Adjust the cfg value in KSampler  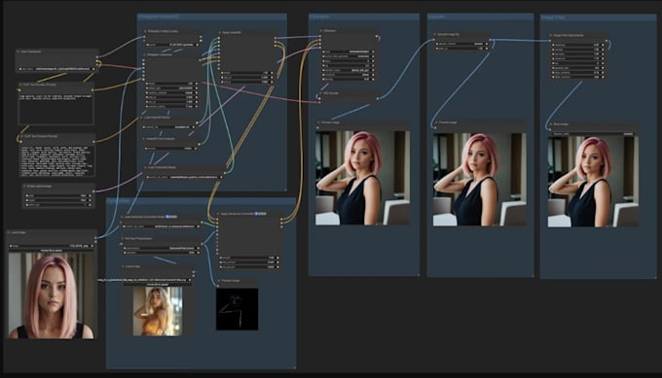point(348,65)
